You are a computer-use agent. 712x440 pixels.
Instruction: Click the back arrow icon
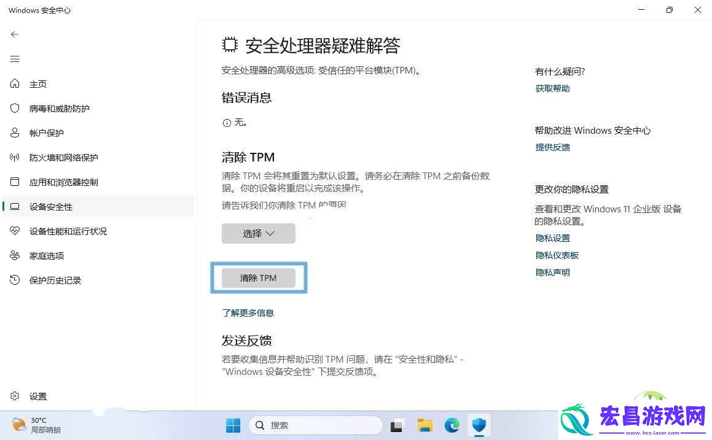click(x=15, y=34)
